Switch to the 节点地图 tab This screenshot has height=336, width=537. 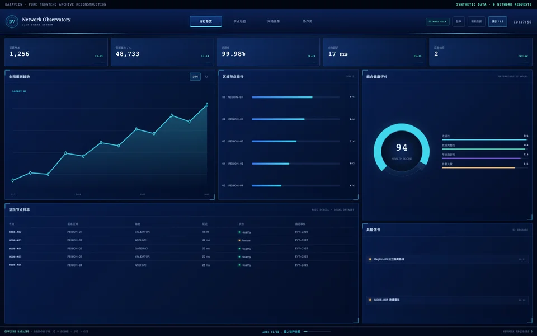click(x=240, y=21)
